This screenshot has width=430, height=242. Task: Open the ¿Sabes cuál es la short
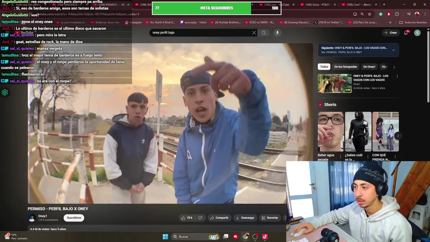pyautogui.click(x=358, y=132)
